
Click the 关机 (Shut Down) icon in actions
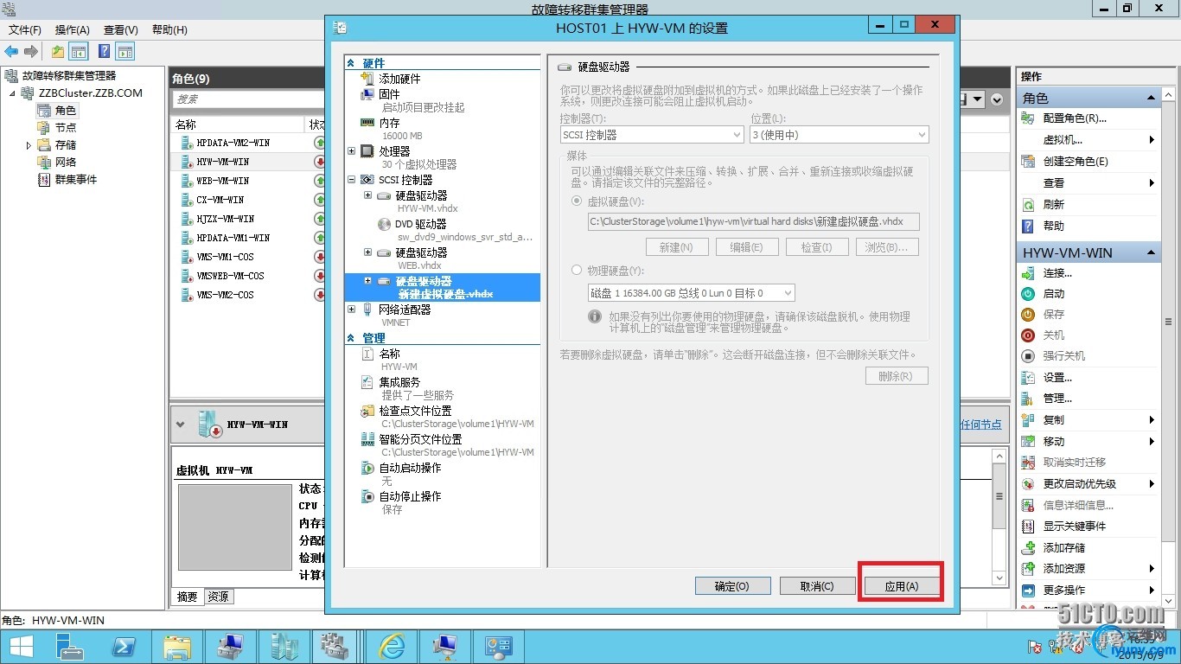coord(1028,335)
